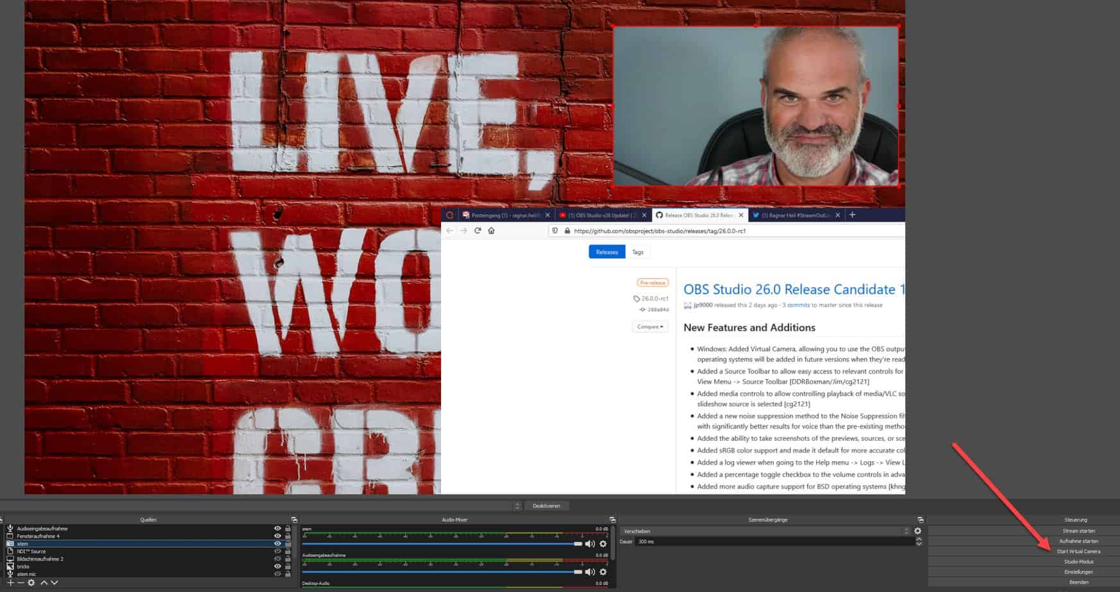1120x592 pixels.
Task: Click Start Virtual Camera button
Action: point(1024,551)
